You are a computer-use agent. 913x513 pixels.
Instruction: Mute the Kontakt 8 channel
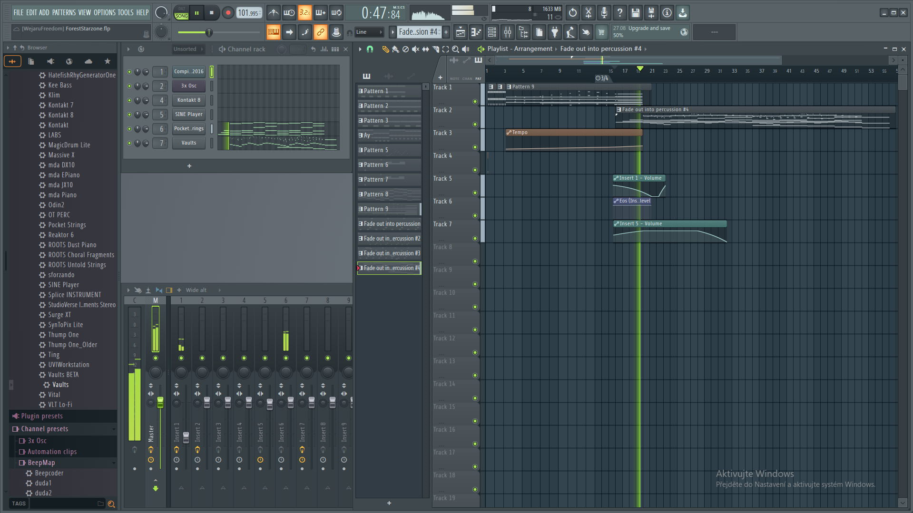click(129, 100)
